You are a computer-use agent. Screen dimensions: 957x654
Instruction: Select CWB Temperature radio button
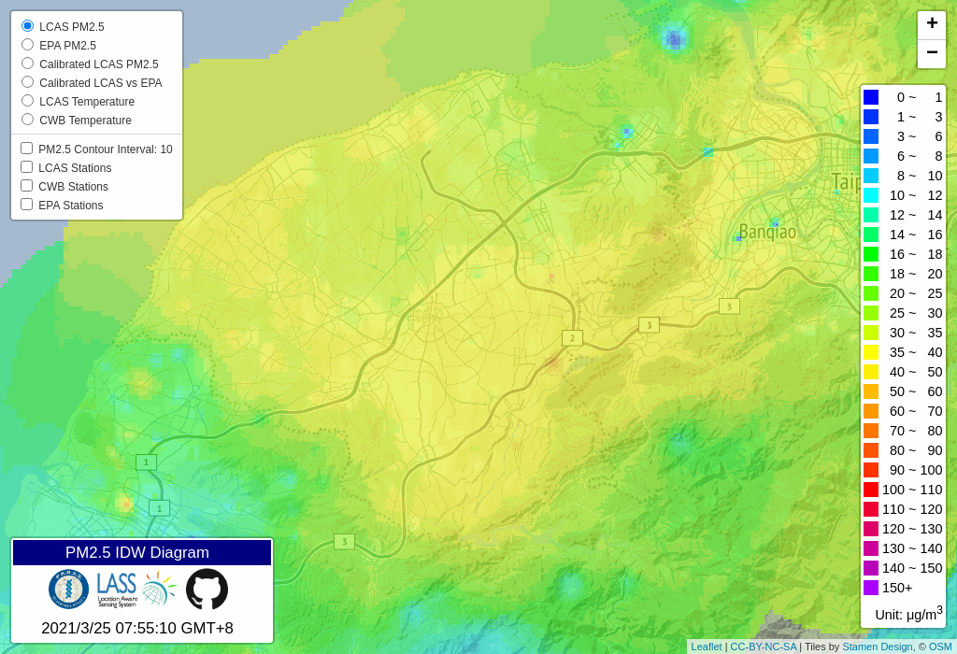[x=28, y=120]
